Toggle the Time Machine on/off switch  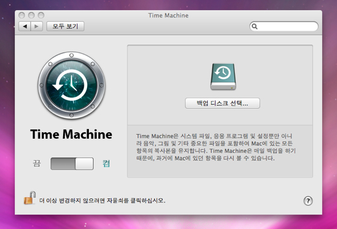click(72, 164)
